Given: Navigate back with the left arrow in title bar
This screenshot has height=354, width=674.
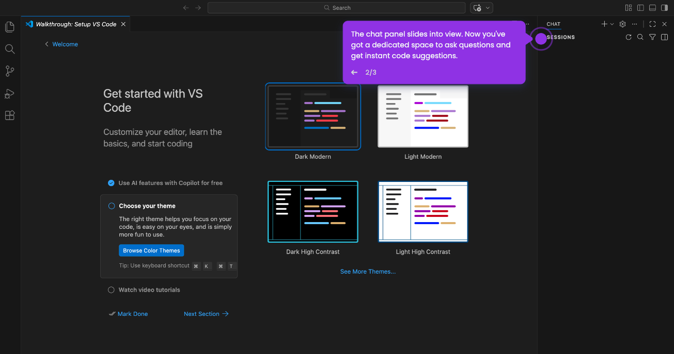Looking at the screenshot, I should click(x=186, y=8).
